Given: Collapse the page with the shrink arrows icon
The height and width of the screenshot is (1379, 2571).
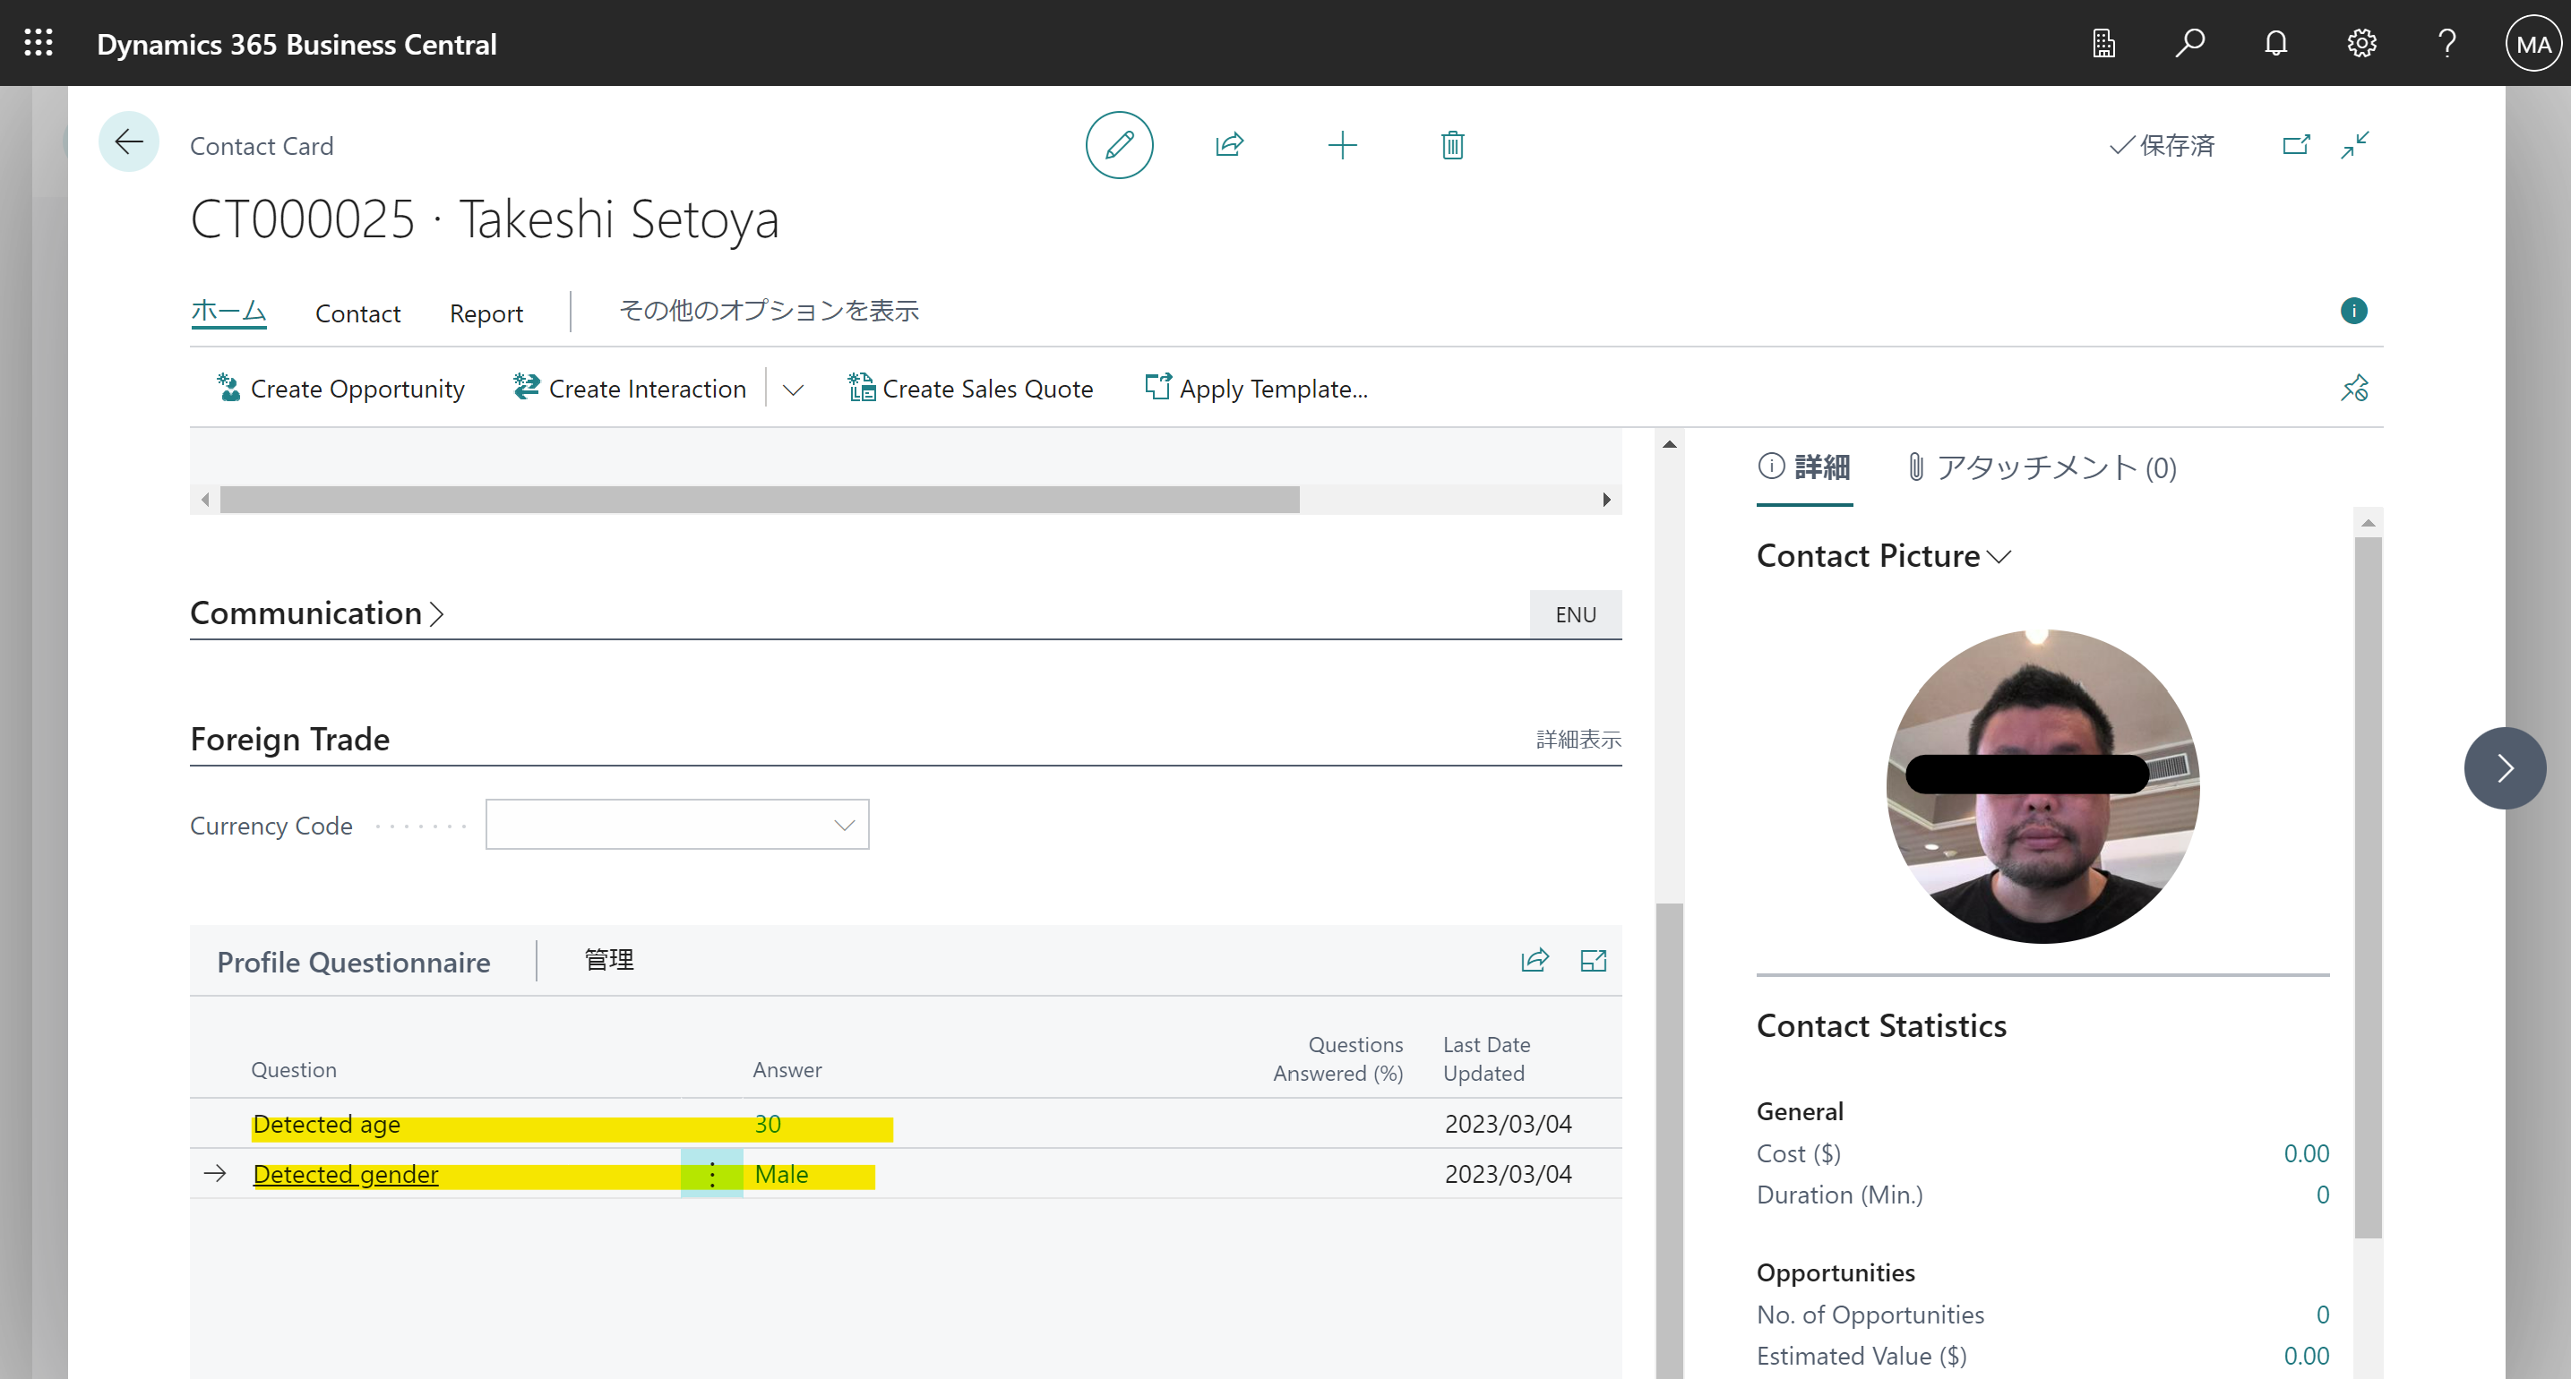Looking at the screenshot, I should [2355, 145].
